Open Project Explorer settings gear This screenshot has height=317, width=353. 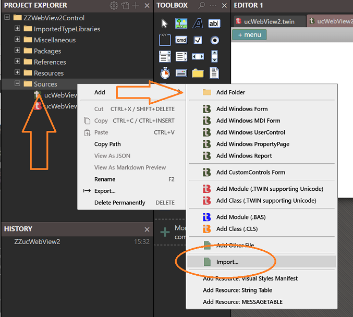(114, 6)
